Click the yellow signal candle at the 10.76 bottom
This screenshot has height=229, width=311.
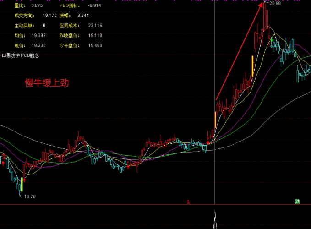[x=22, y=184]
